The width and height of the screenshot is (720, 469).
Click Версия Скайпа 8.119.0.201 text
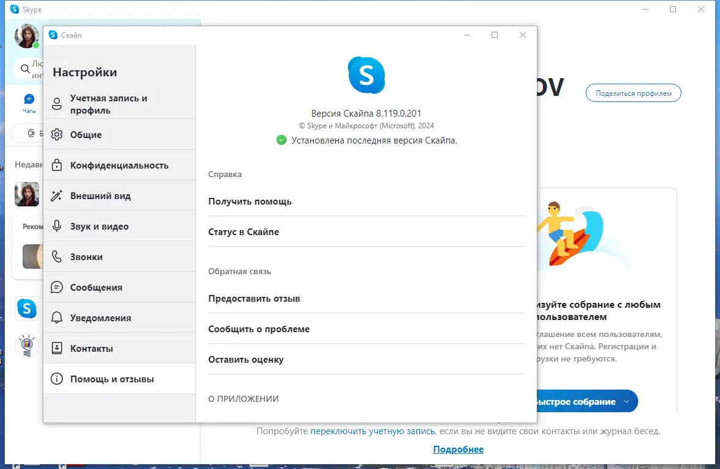click(366, 113)
